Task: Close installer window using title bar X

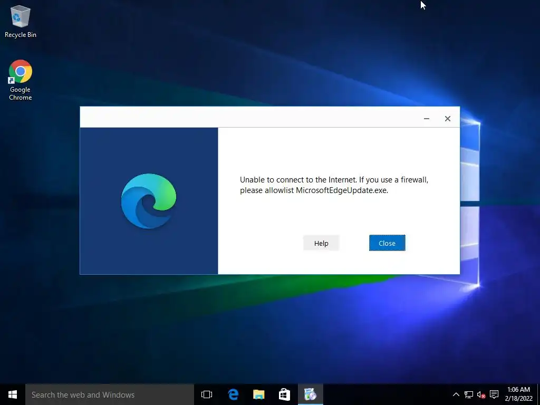Action: coord(447,119)
